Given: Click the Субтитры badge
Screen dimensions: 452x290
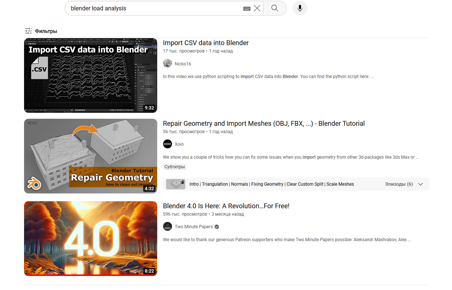Looking at the screenshot, I should tap(174, 167).
